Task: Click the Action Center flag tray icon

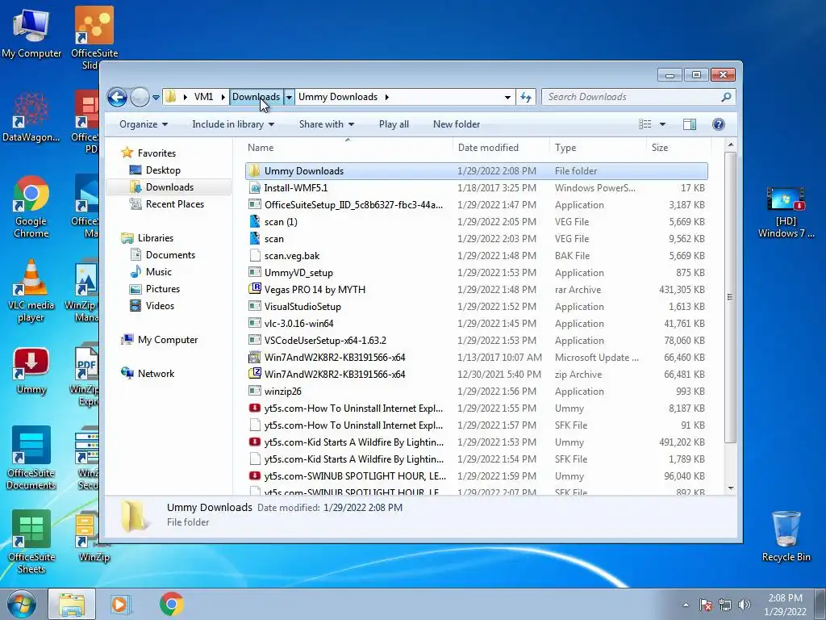Action: pos(706,605)
